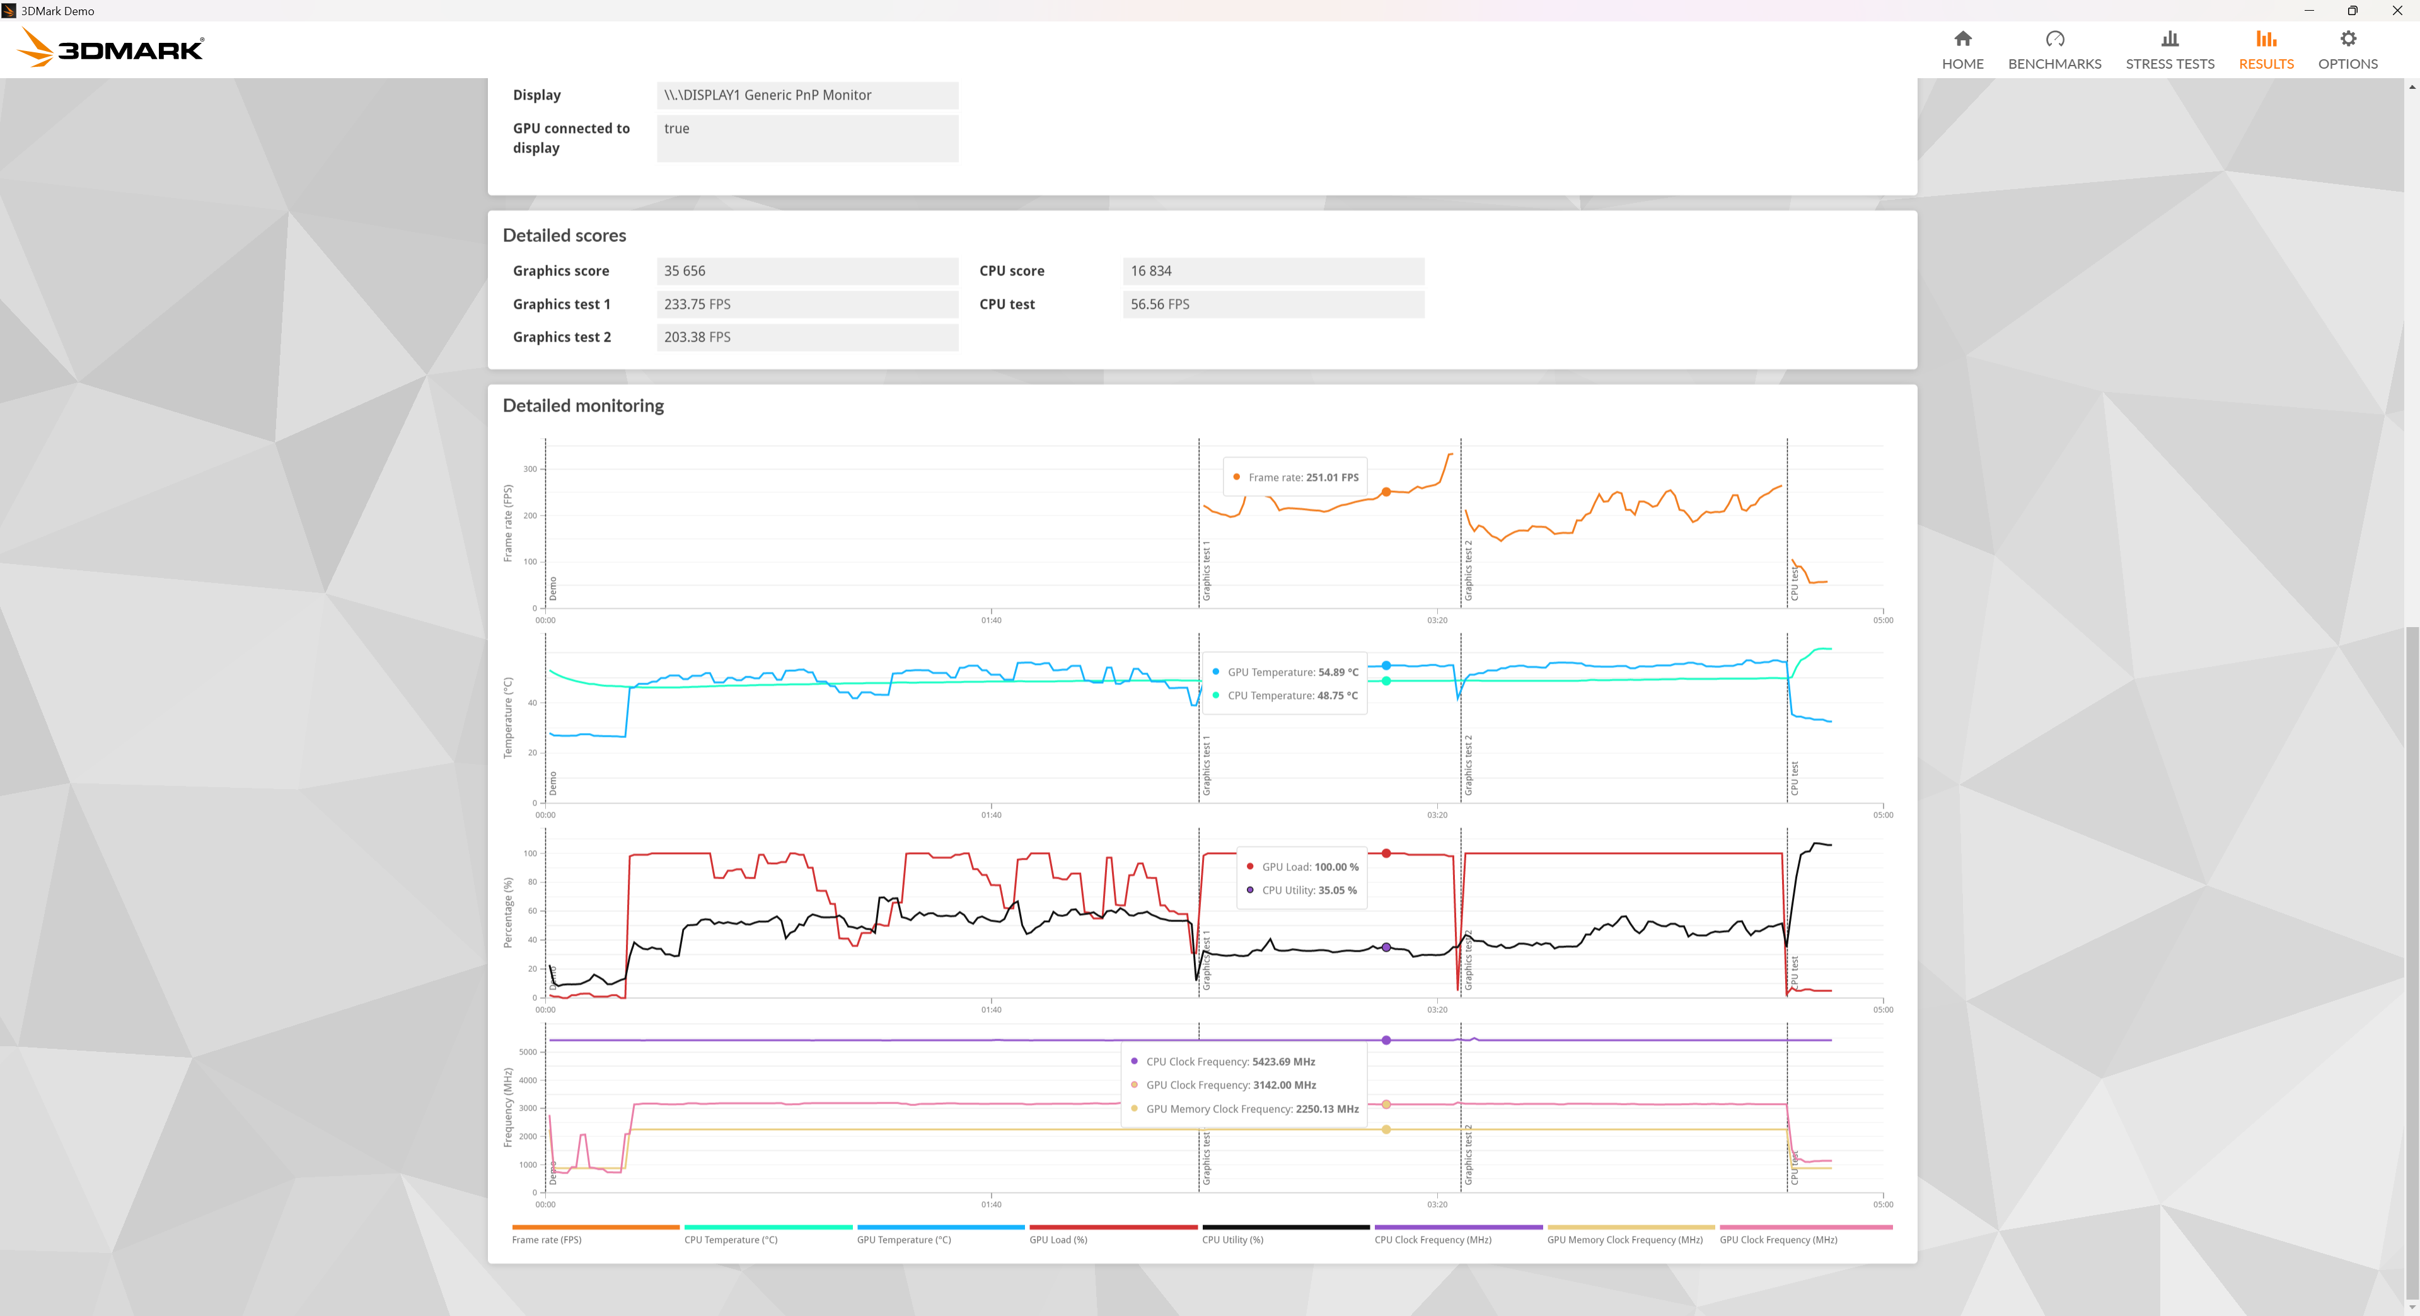
Task: Open the Home section via house icon
Action: tap(1962, 40)
